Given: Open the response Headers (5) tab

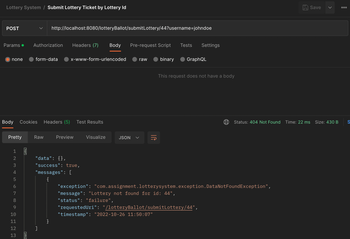Looking at the screenshot, I should (57, 122).
